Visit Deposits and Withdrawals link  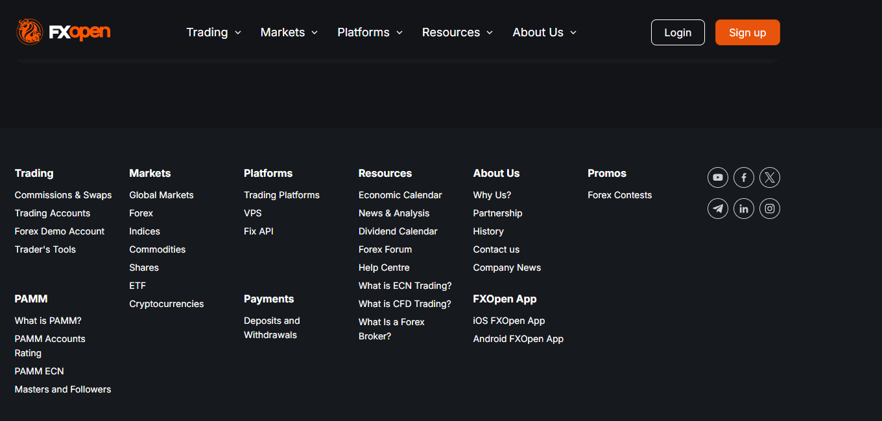point(272,328)
